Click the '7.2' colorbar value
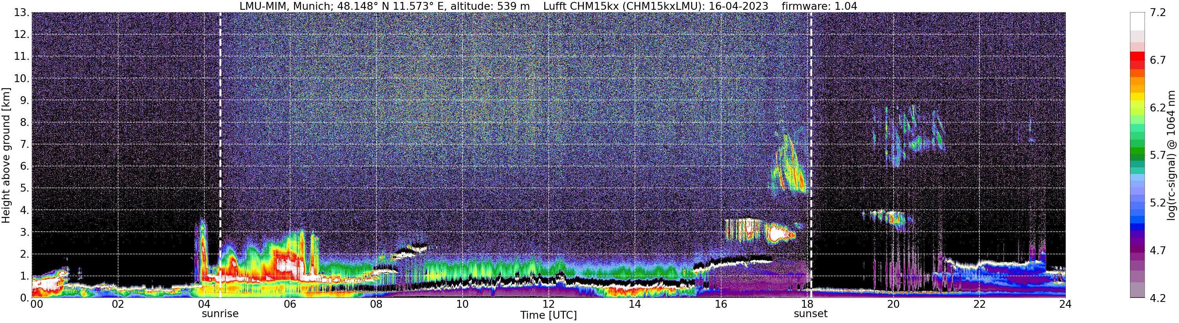Viewport: 1179px width, 323px height. coord(1158,13)
